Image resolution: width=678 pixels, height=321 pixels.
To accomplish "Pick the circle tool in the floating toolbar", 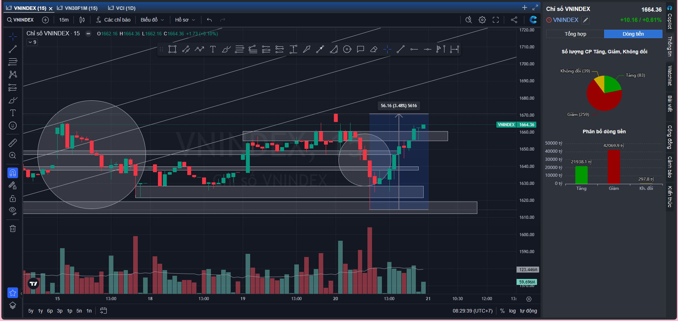I will coord(347,49).
